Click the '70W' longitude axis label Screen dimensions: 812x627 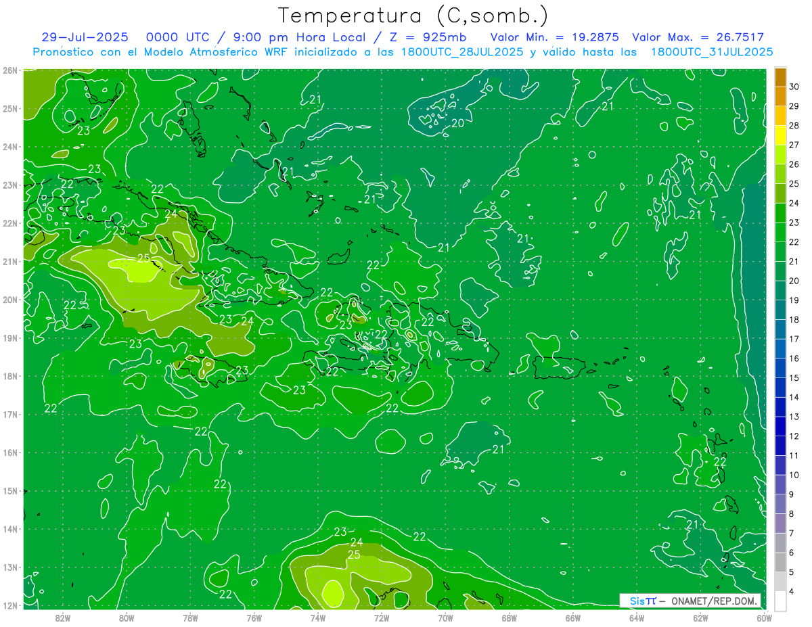[445, 617]
